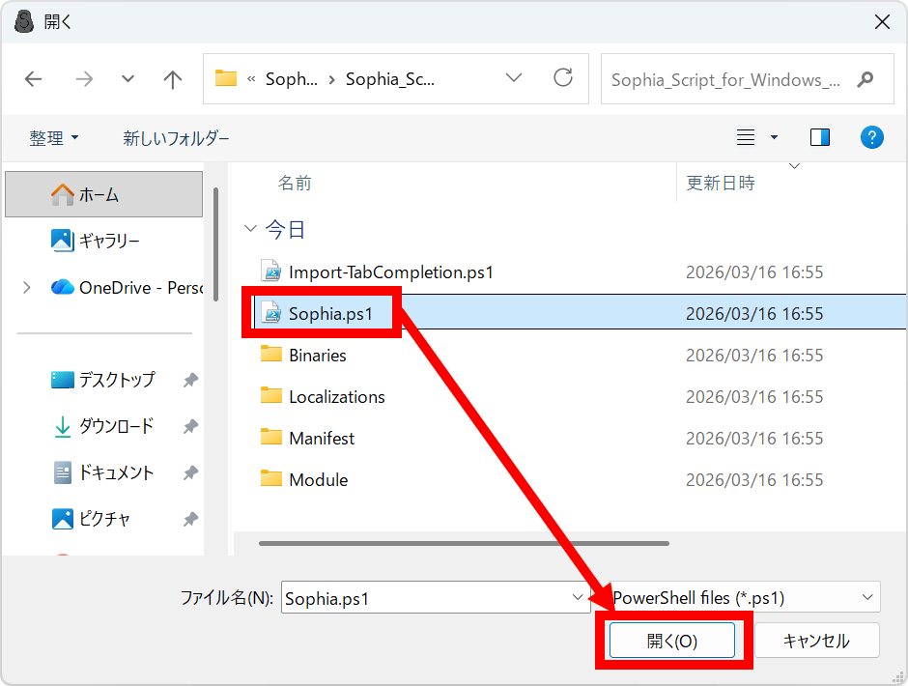This screenshot has height=686, width=908.
Task: Click the view layout list icon
Action: 746,137
